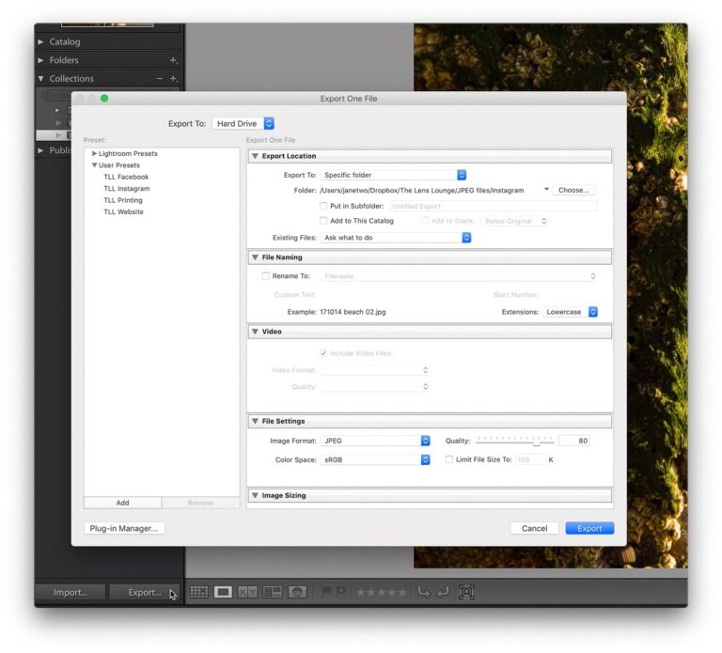The width and height of the screenshot is (722, 653).
Task: Click plus icon next to Folders panel
Action: point(173,60)
